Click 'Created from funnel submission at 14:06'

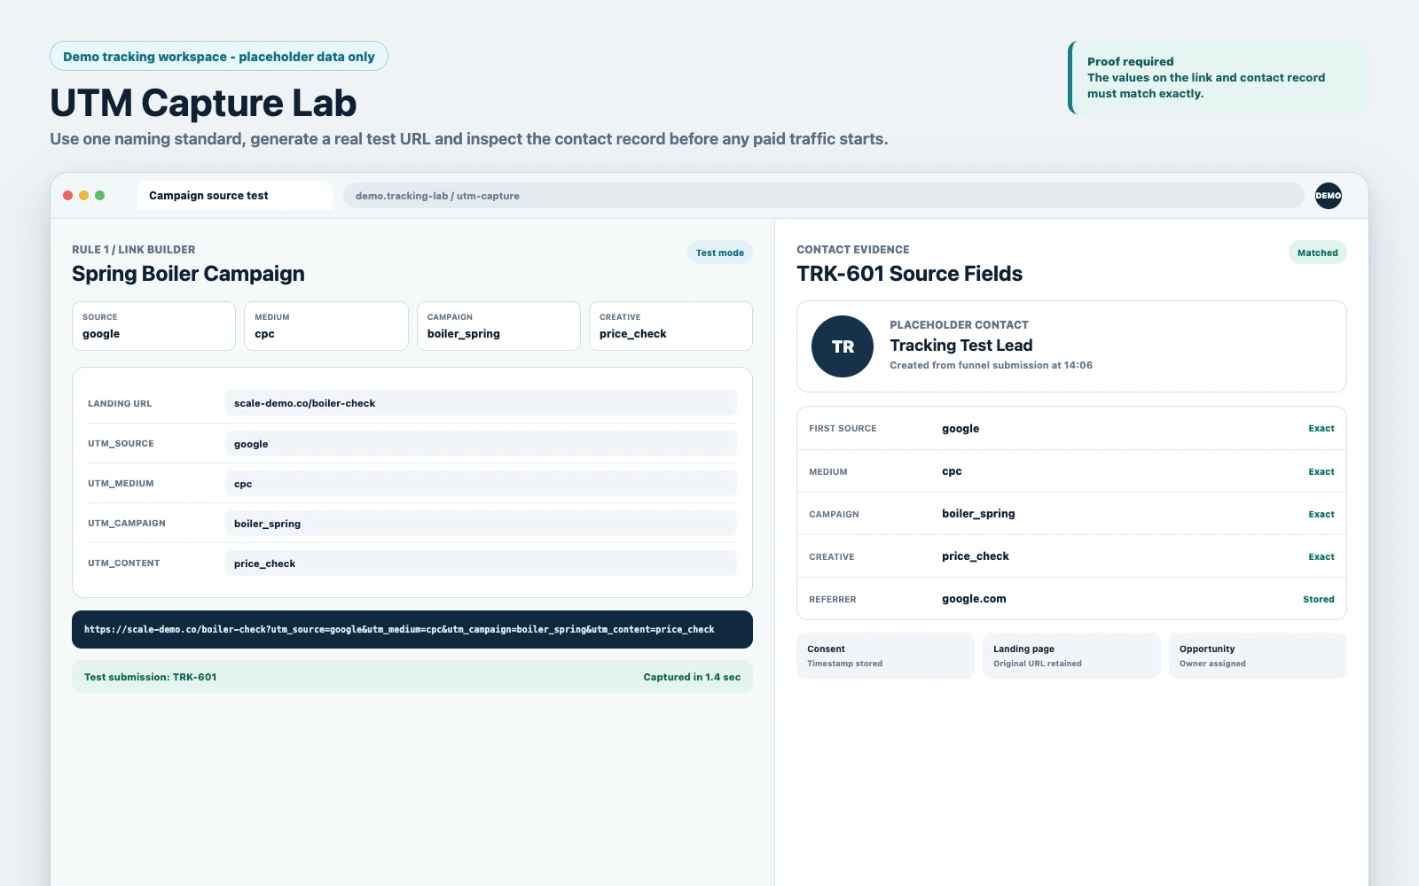[x=991, y=365]
